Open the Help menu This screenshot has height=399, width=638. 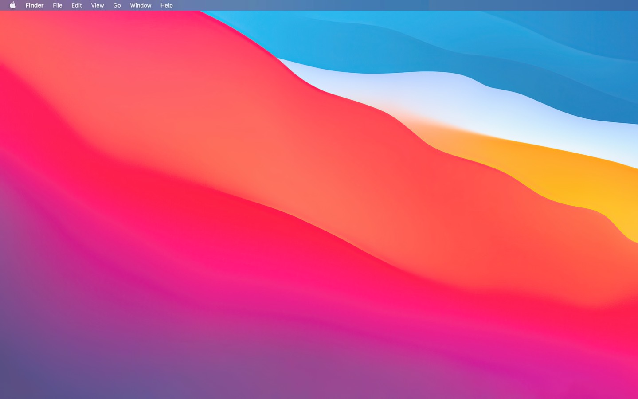166,5
